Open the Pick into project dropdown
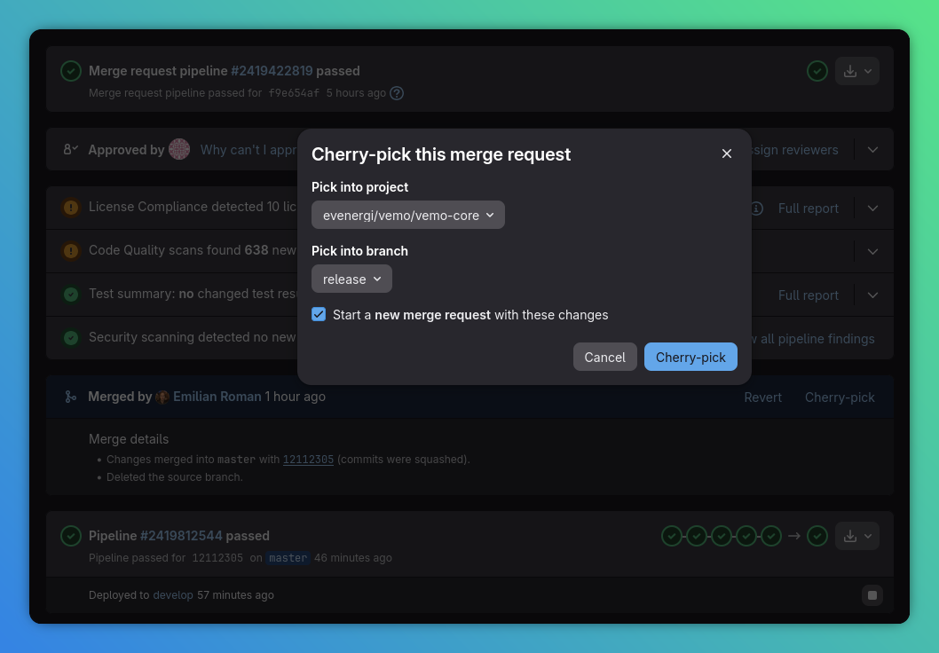 tap(407, 215)
